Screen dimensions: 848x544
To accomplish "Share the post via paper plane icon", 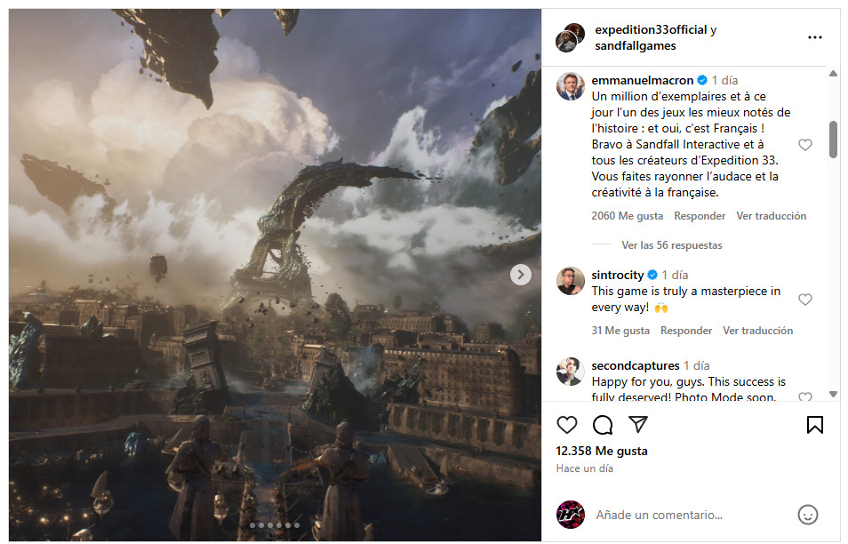I will [638, 425].
